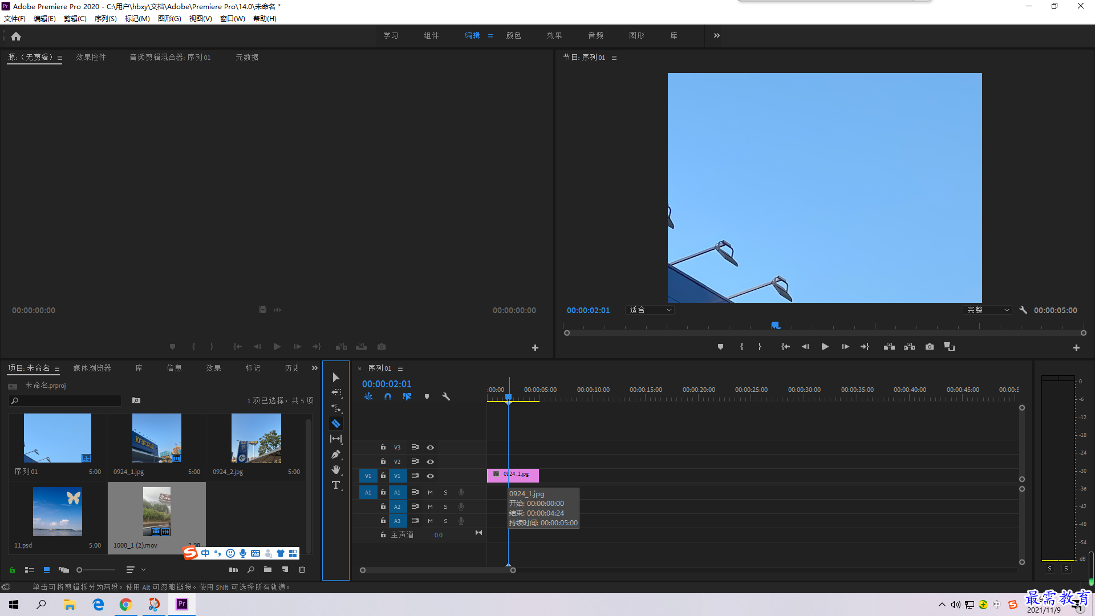Click Find magnifier in Project panel footer
1095x616 pixels.
pyautogui.click(x=251, y=569)
